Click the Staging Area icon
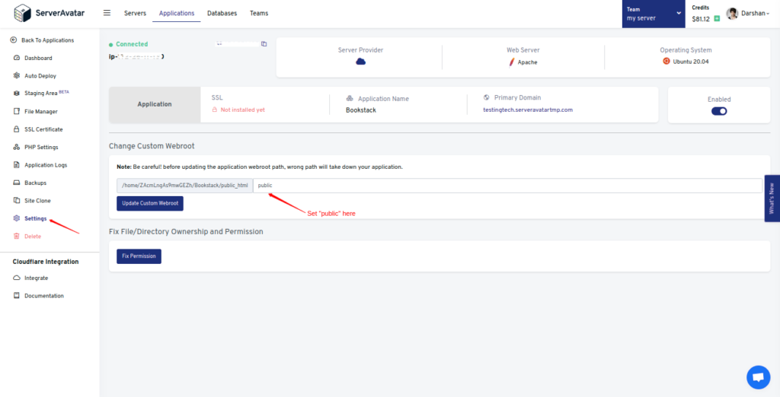Image resolution: width=780 pixels, height=397 pixels. (x=17, y=94)
